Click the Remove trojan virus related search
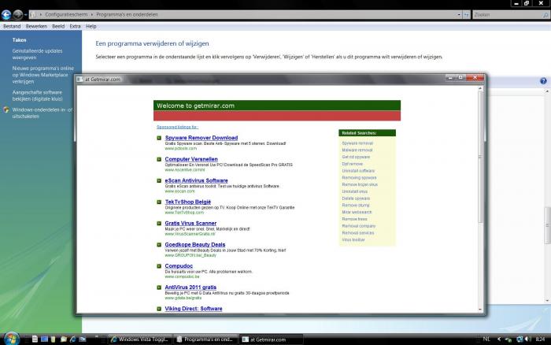The height and width of the screenshot is (345, 551). 360,184
